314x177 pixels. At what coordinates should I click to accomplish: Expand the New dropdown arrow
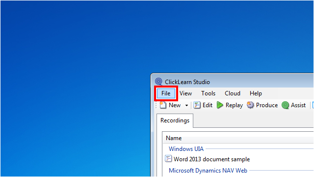click(x=186, y=105)
